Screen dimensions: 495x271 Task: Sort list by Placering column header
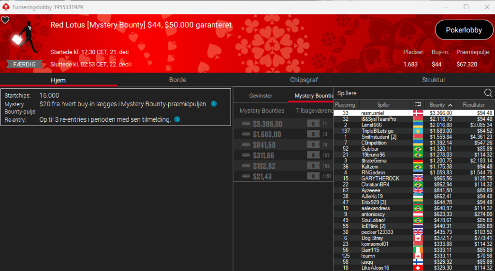pyautogui.click(x=345, y=105)
